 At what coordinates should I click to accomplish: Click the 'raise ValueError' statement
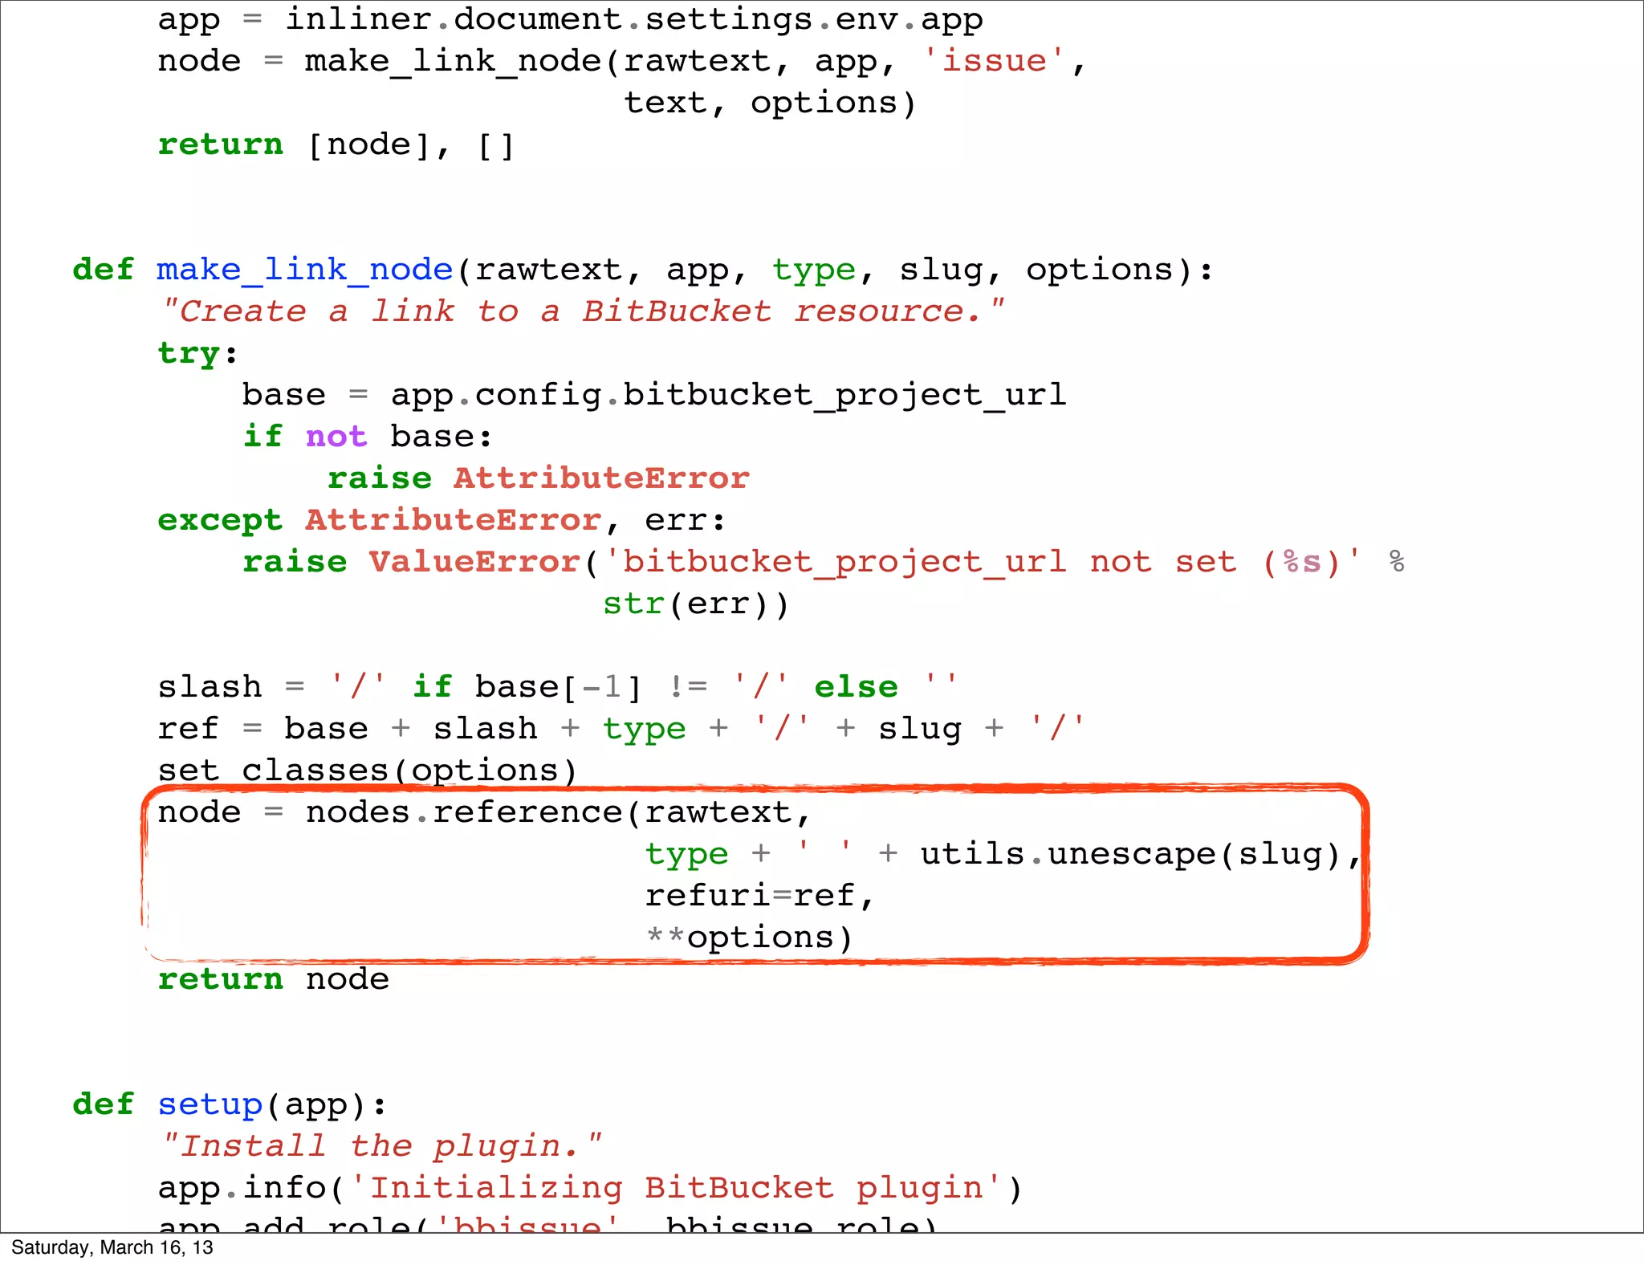coord(824,563)
